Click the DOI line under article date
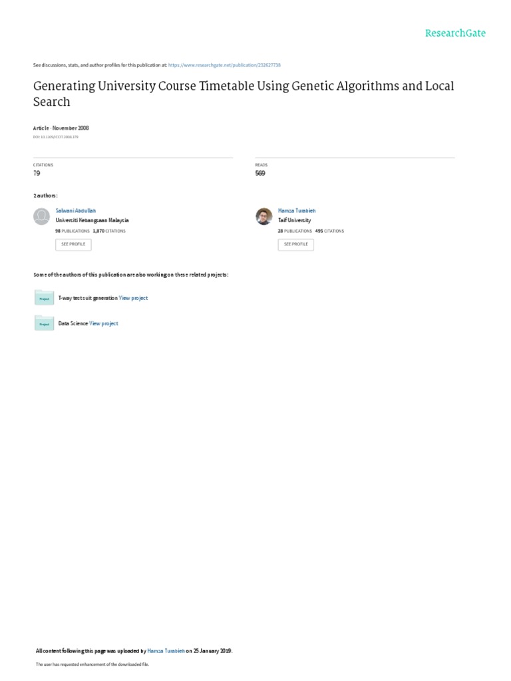This screenshot has height=681, width=511. click(56, 137)
